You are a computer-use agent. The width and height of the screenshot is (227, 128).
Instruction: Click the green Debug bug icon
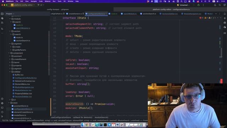pyautogui.click(x=199, y=5)
